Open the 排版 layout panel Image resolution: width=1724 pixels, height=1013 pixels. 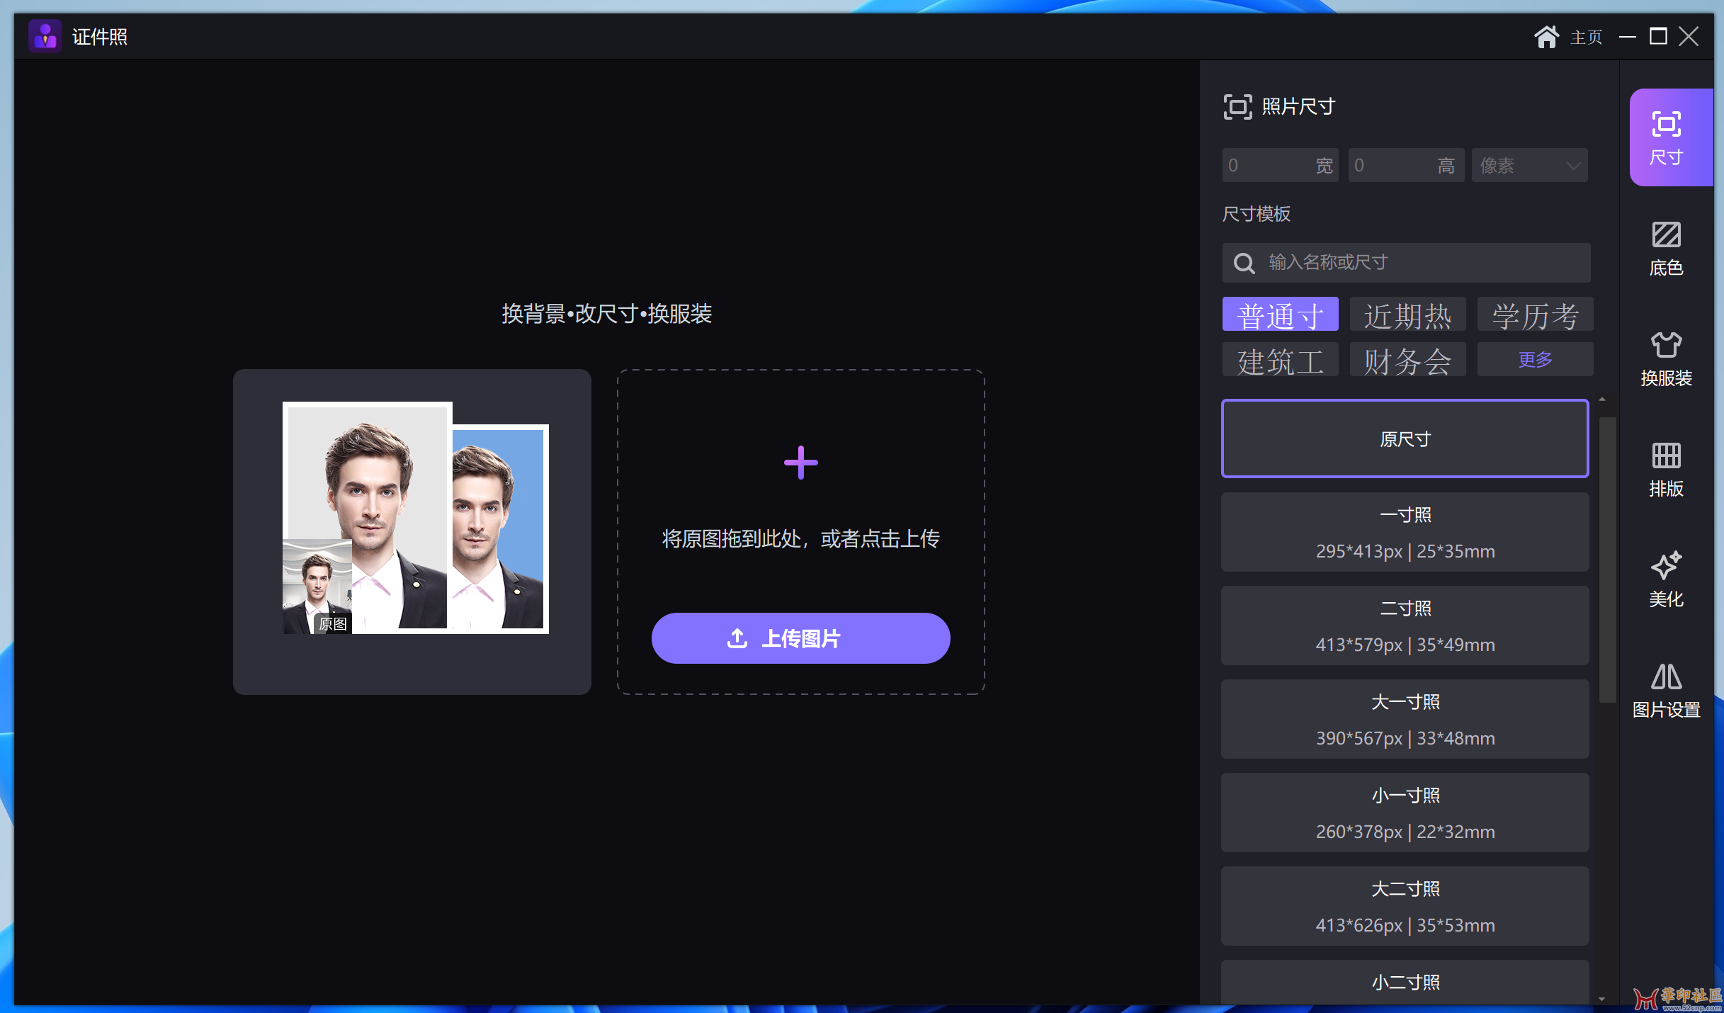click(1665, 469)
